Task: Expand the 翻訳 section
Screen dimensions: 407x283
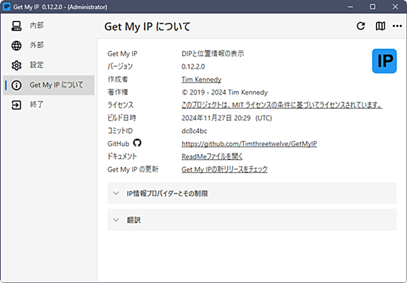Action: coord(252,220)
